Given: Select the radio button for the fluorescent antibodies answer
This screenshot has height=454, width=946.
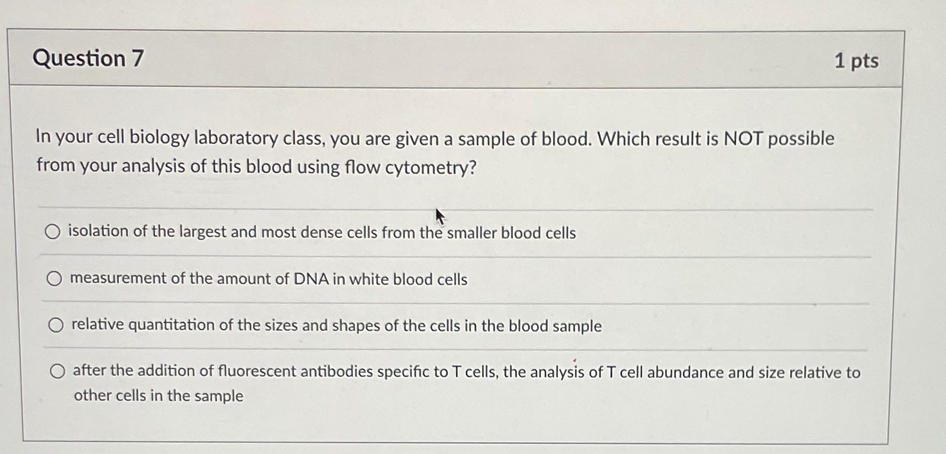Looking at the screenshot, I should tap(58, 370).
